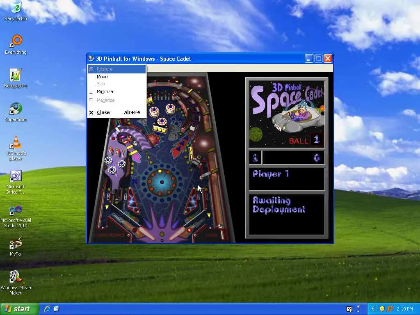Screen dimensions: 420x315
Task: Choose Maximize in the system menu
Action: [117, 100]
